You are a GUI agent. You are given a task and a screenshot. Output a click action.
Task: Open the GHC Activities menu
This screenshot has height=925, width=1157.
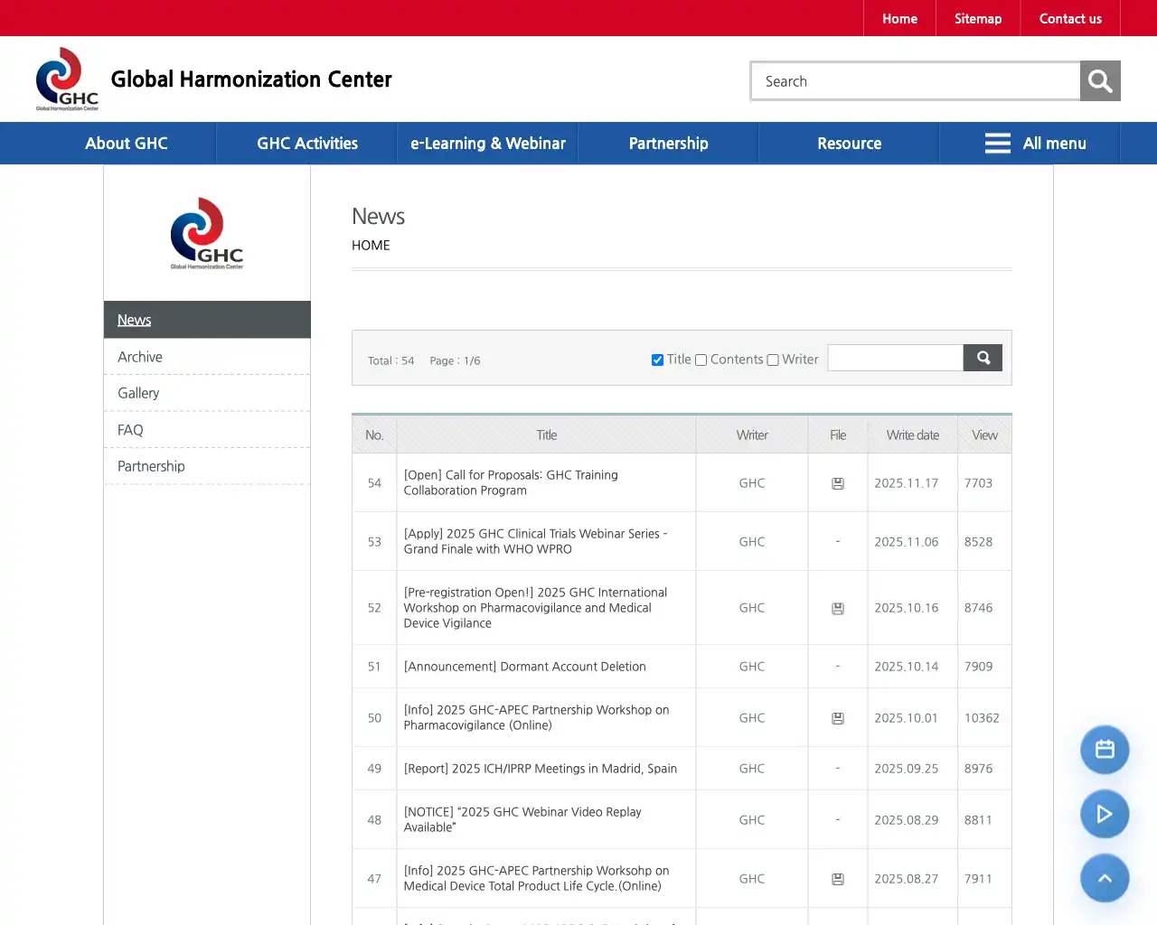pos(306,143)
